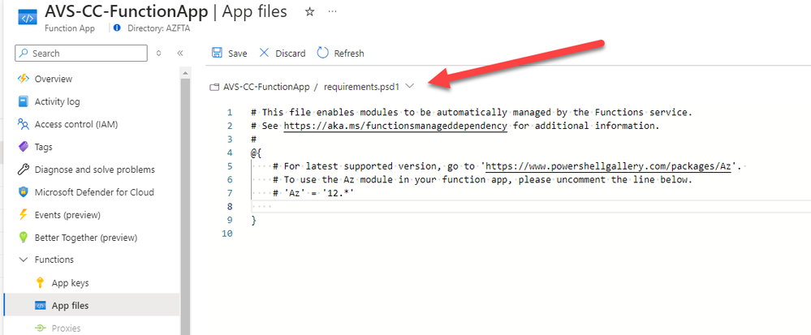This screenshot has width=811, height=335.
Task: Select App keys under Functions
Action: (70, 283)
